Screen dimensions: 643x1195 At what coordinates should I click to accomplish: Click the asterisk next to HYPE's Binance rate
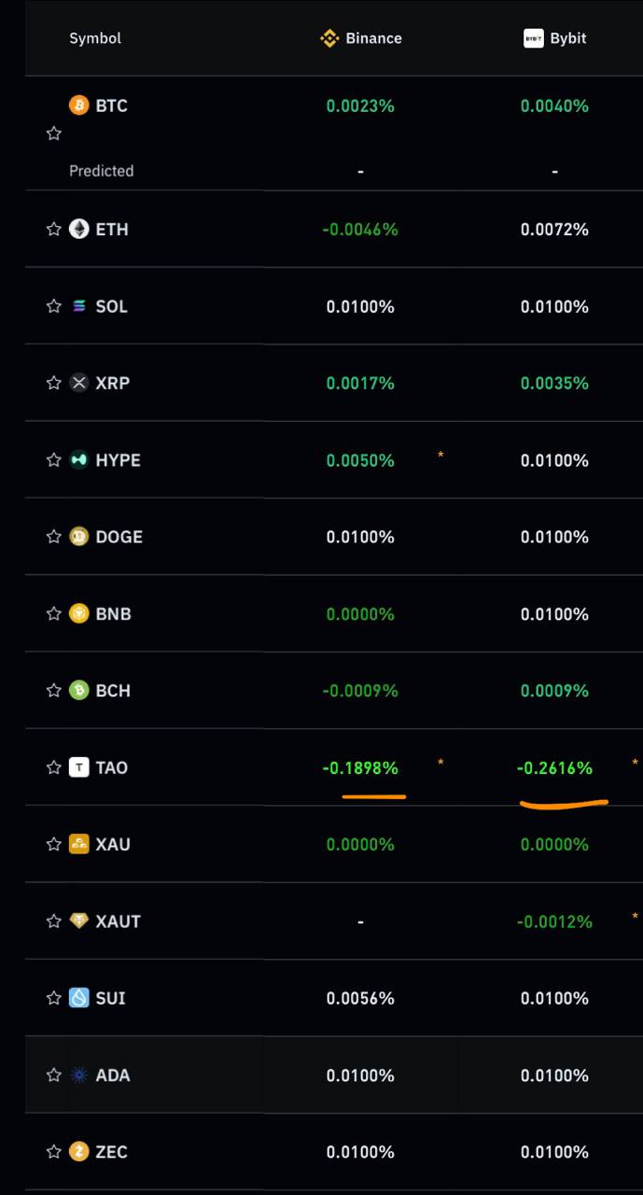[439, 456]
